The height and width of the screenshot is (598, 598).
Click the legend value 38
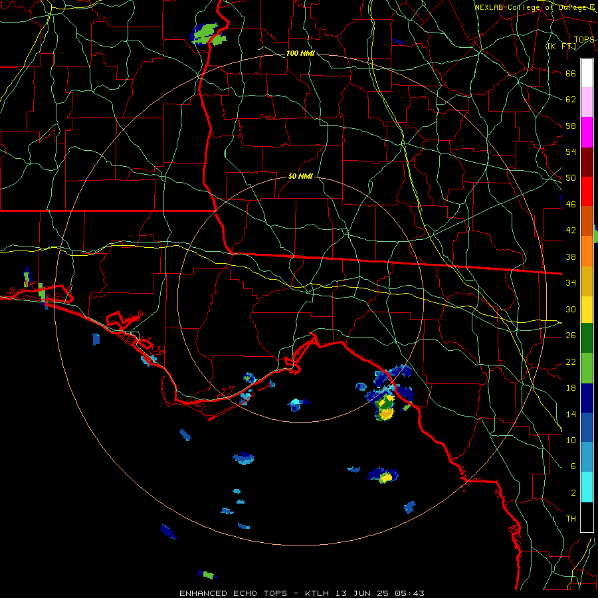tap(571, 256)
